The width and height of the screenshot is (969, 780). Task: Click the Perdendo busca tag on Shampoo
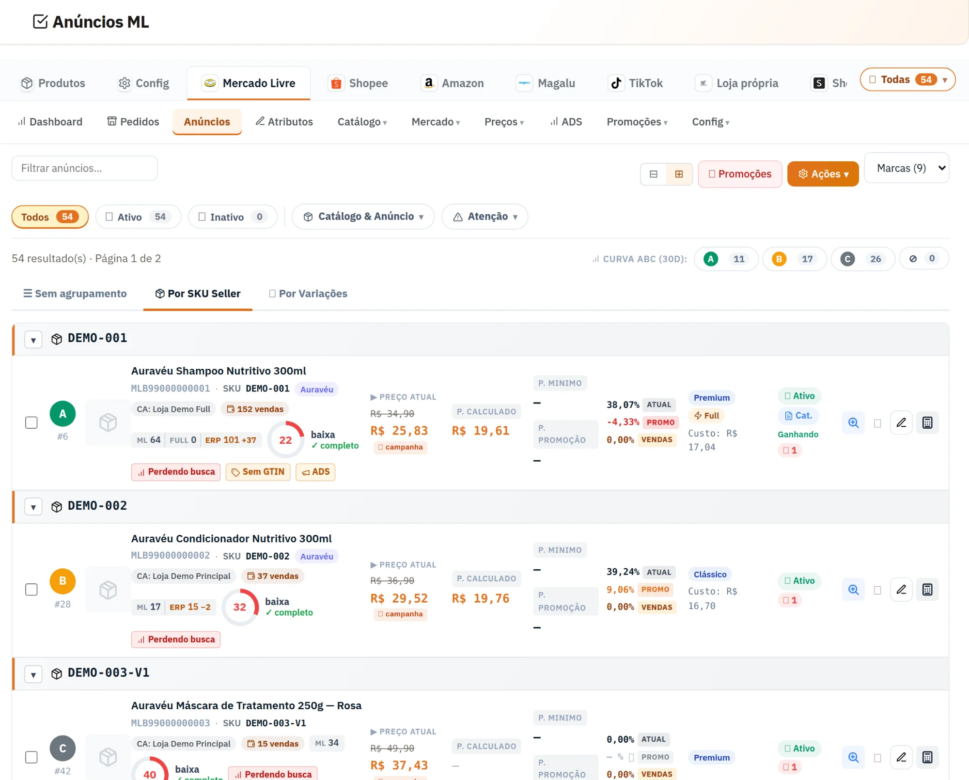[176, 472]
